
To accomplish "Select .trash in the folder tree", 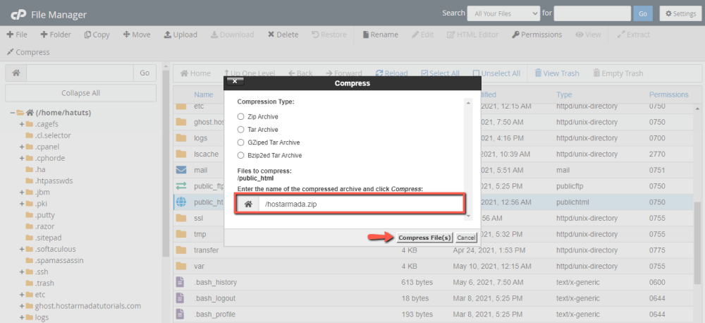I will [44, 283].
